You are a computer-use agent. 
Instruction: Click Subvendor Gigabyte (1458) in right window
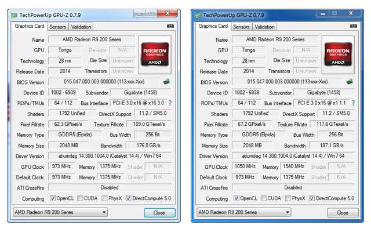tap(323, 92)
